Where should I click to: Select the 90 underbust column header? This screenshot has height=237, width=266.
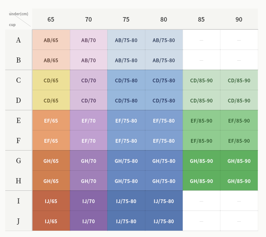click(239, 20)
